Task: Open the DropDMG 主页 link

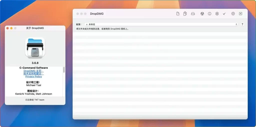Action: (34, 71)
